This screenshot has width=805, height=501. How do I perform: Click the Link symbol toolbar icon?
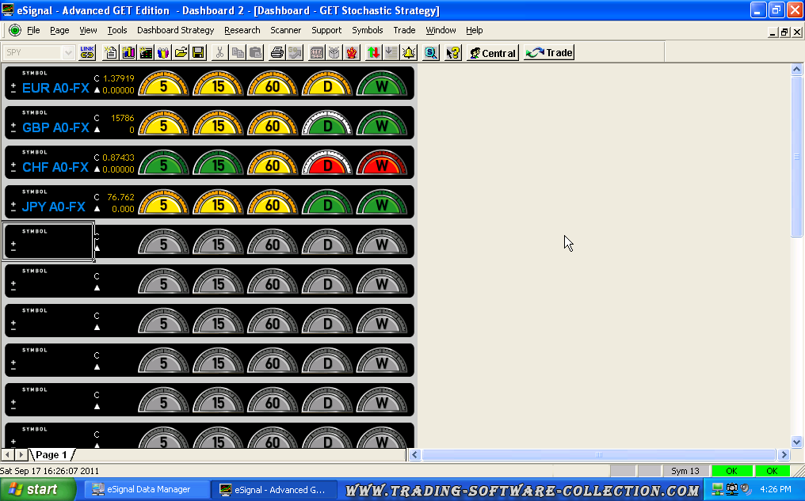click(x=87, y=53)
